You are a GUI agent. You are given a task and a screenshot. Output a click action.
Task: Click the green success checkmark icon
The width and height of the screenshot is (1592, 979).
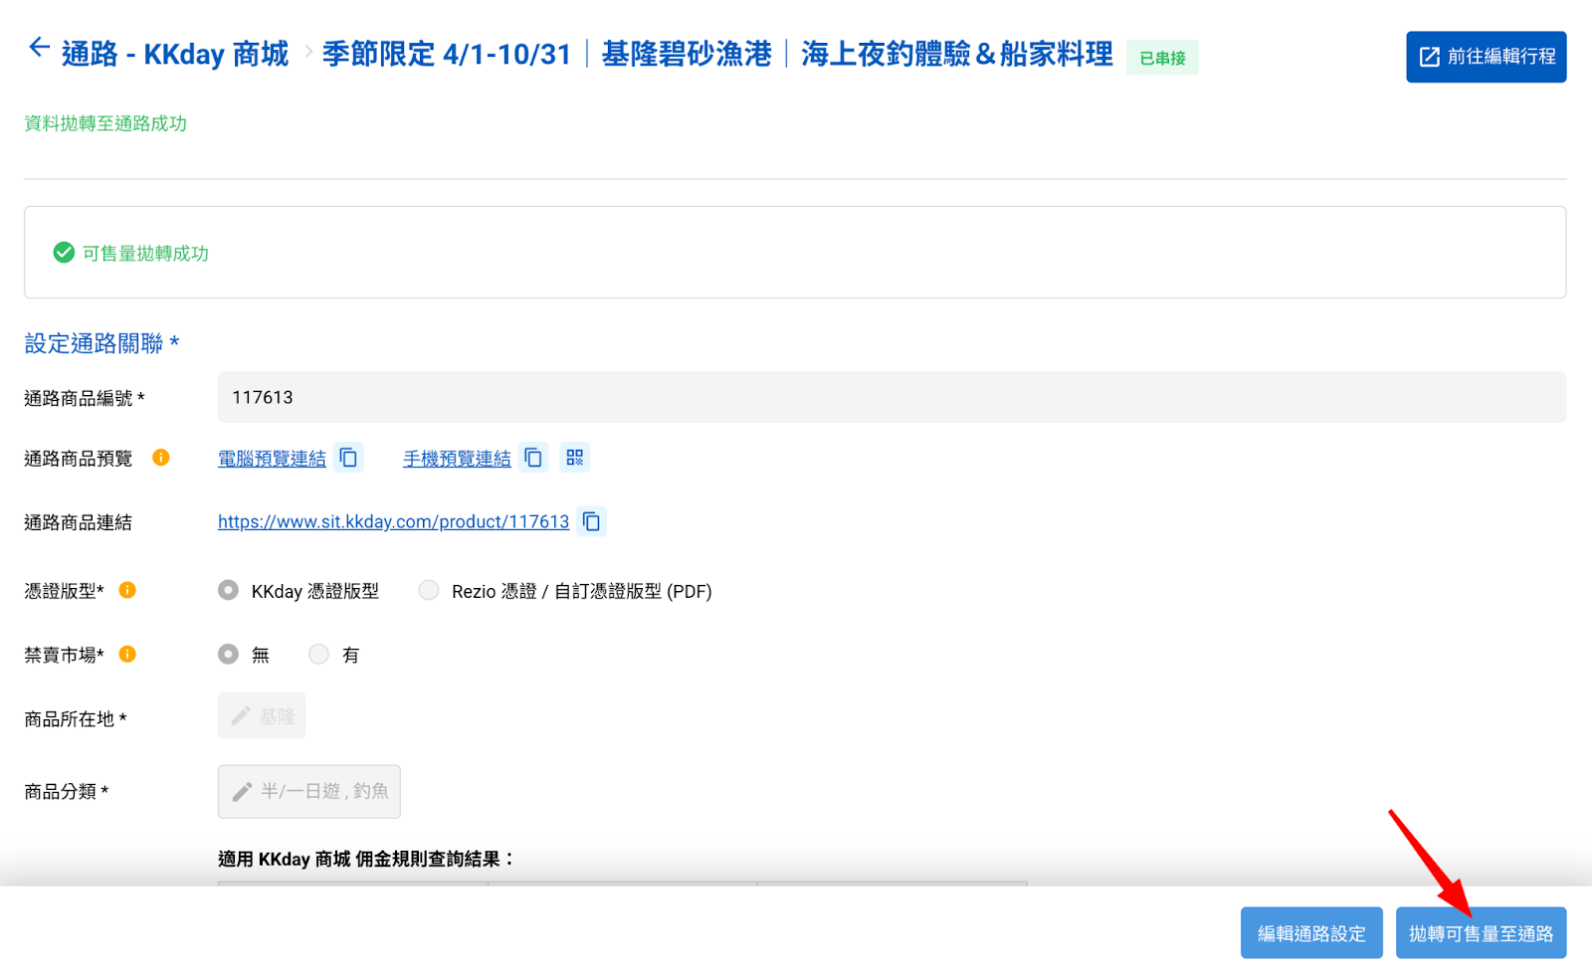click(64, 253)
